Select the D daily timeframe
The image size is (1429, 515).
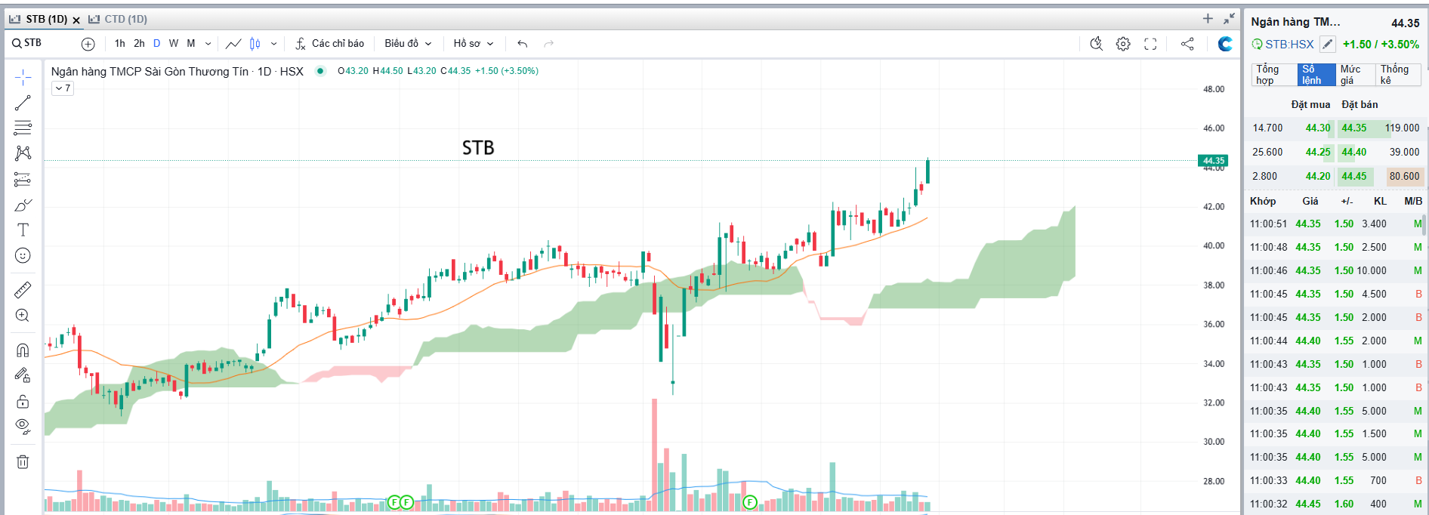pyautogui.click(x=157, y=44)
